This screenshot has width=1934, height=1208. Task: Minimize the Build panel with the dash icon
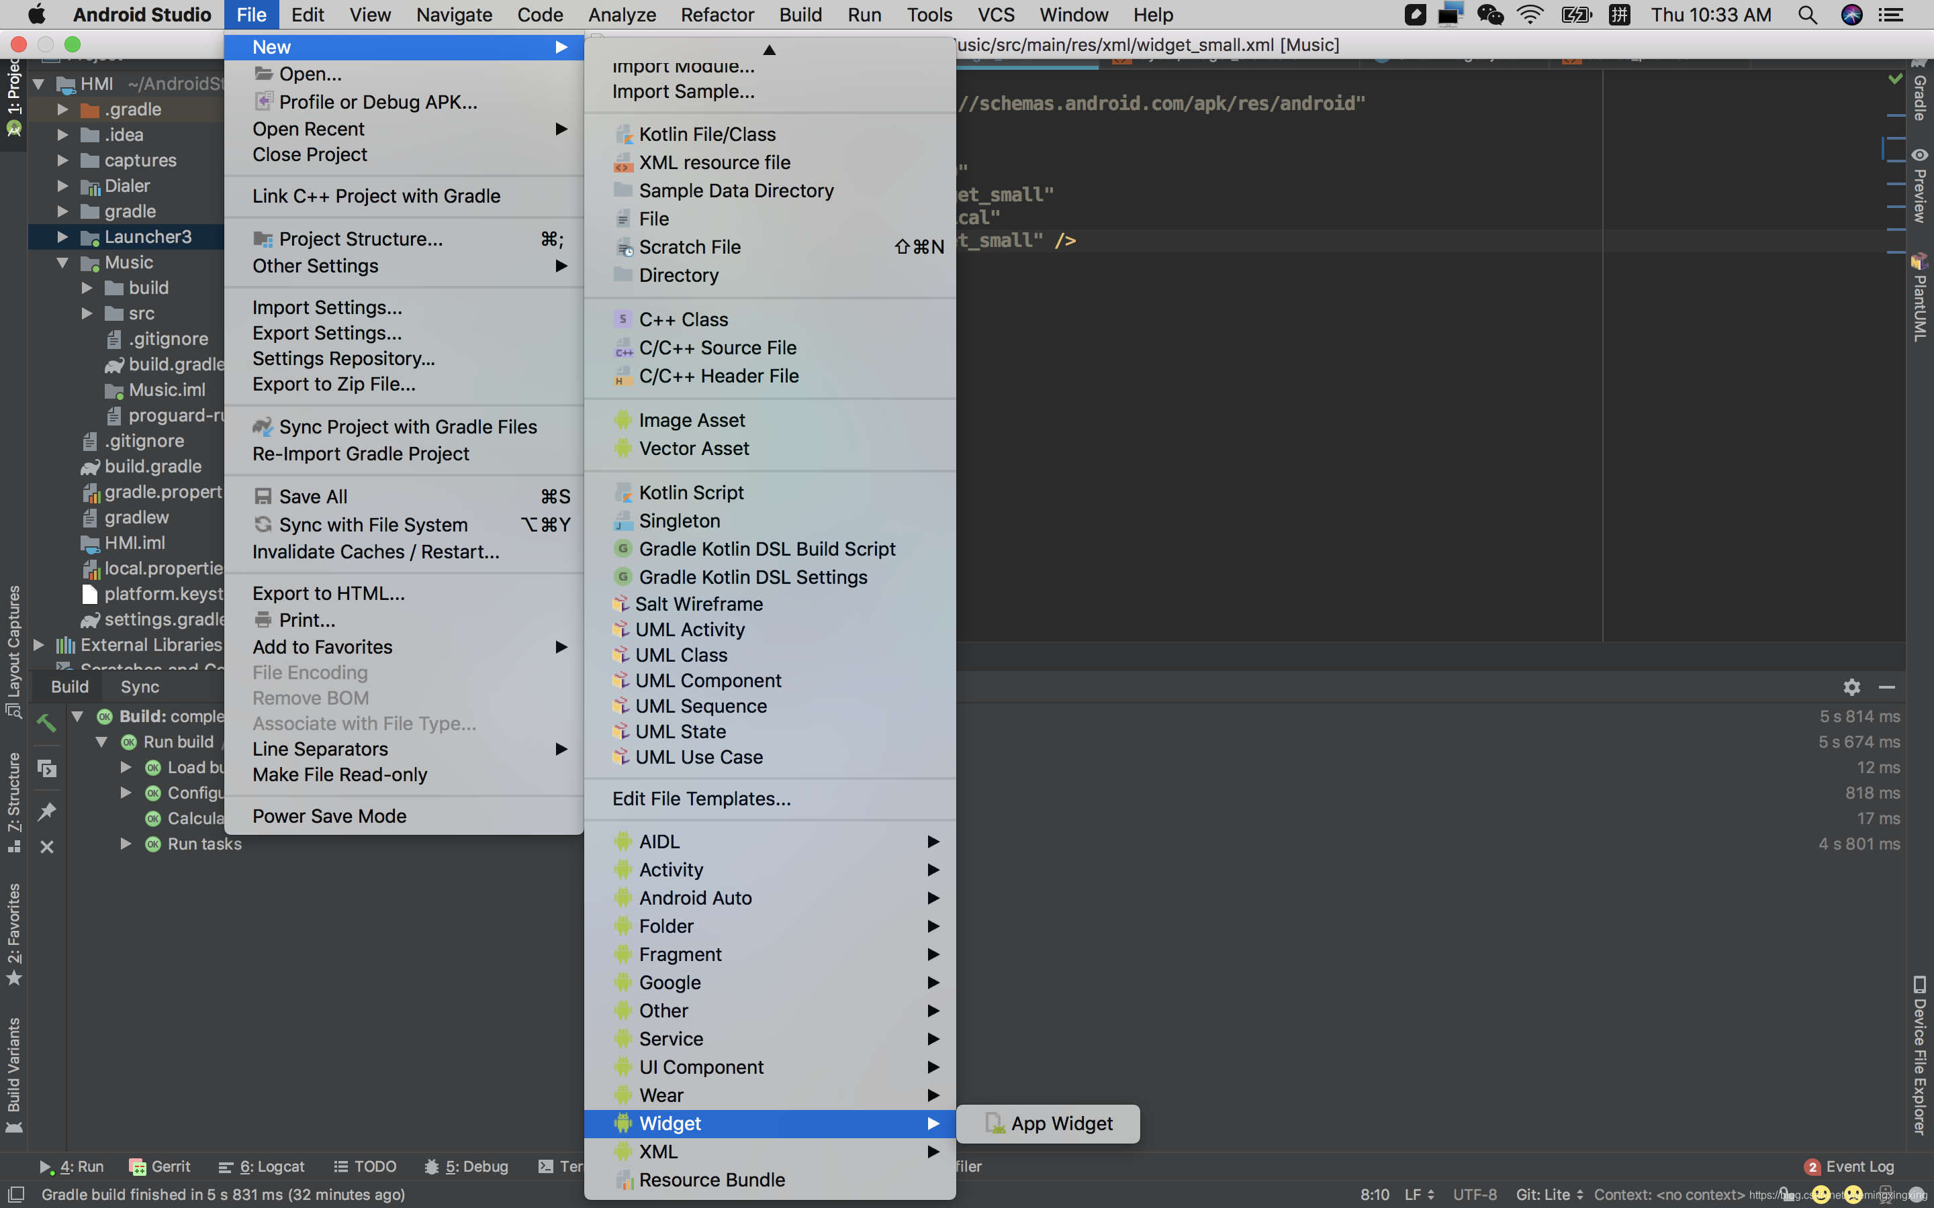[x=1887, y=687]
